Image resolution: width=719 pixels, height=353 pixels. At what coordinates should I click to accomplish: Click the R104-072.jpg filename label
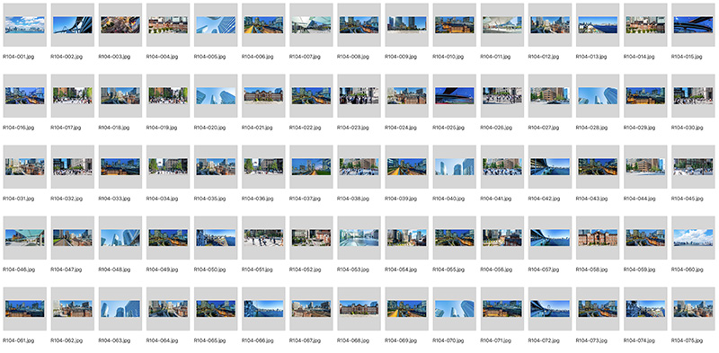click(544, 340)
